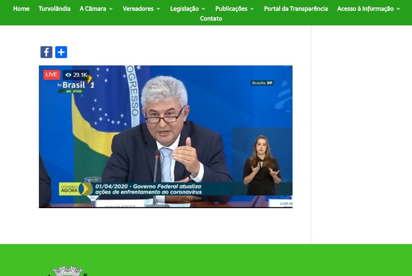The height and width of the screenshot is (276, 412).
Task: Open the share options via plus icon
Action: [61, 52]
